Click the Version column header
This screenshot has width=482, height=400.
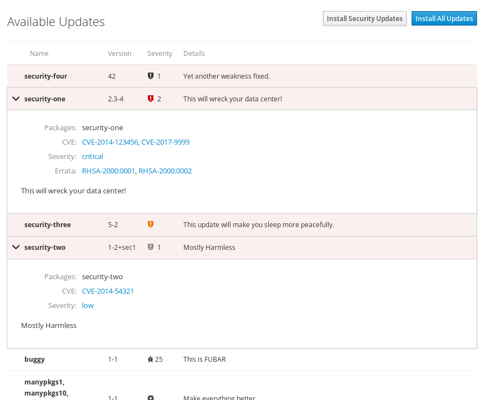pos(120,54)
